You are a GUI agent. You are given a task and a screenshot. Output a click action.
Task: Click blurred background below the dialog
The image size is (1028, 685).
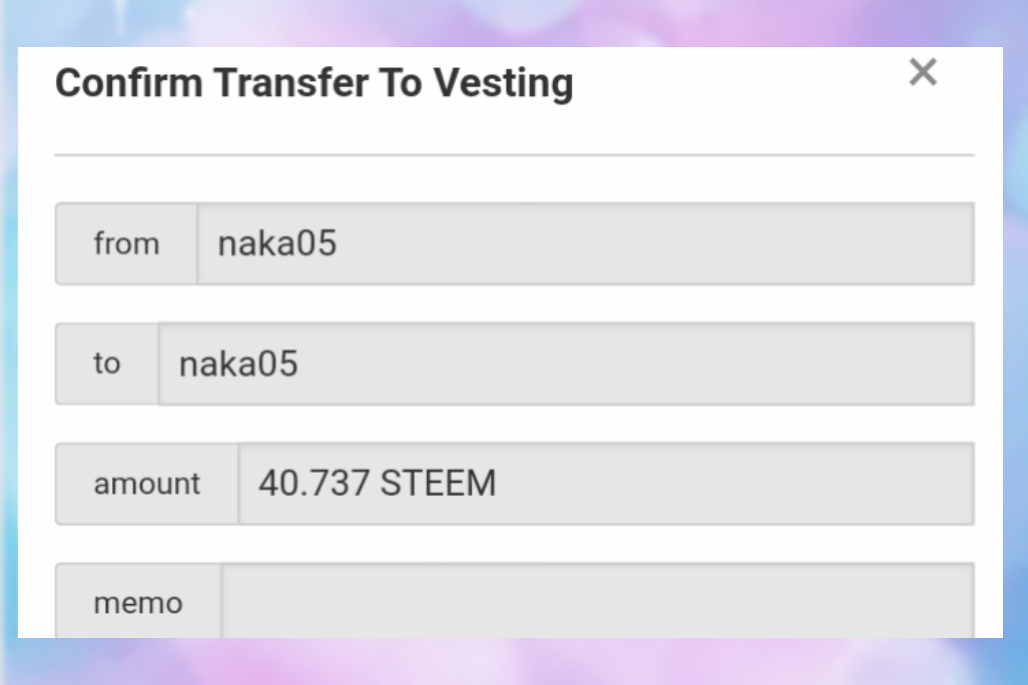514,661
